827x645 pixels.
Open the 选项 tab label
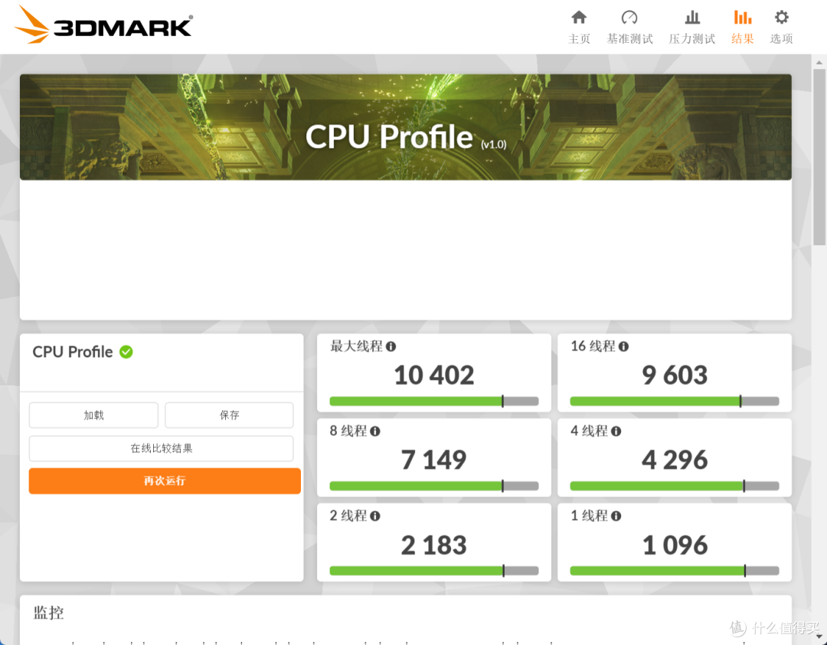(x=781, y=38)
